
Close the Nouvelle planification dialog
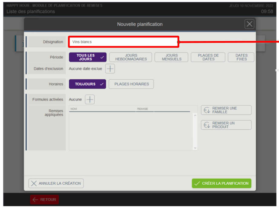point(249,24)
